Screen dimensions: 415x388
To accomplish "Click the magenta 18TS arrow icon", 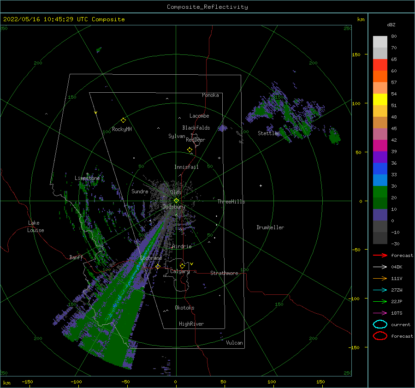I will pyautogui.click(x=380, y=313).
